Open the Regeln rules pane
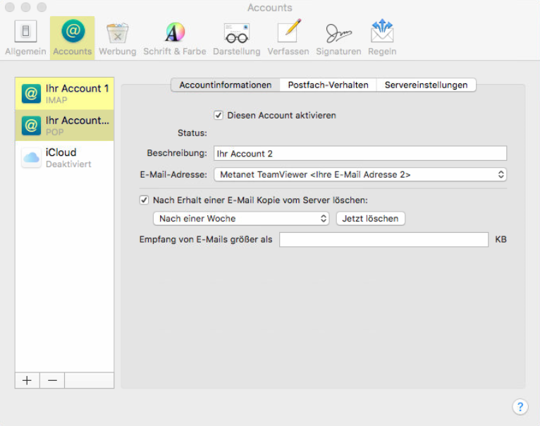 pyautogui.click(x=381, y=38)
